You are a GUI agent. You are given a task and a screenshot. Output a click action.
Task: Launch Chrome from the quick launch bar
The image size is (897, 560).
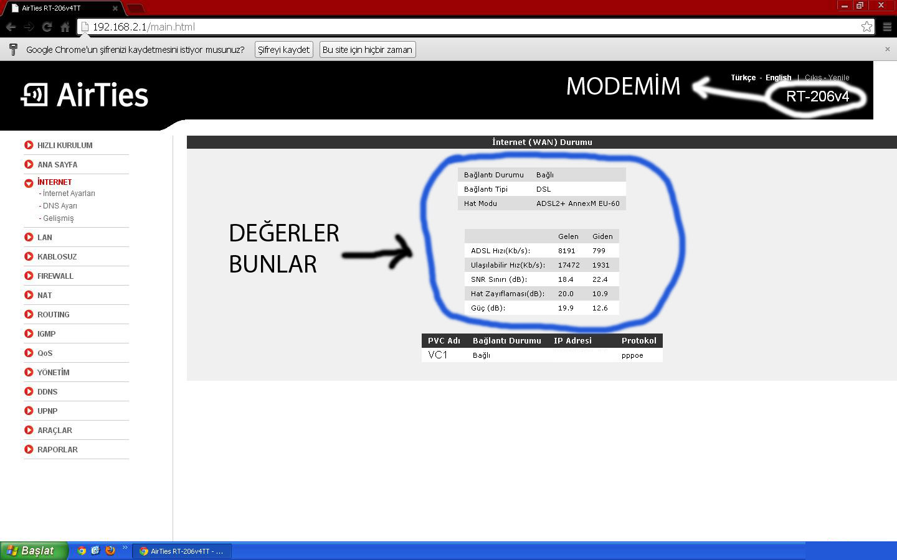pyautogui.click(x=82, y=551)
